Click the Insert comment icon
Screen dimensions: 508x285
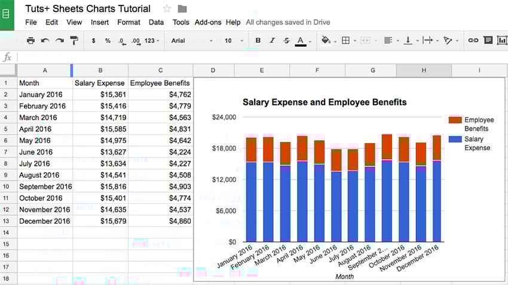[488, 41]
